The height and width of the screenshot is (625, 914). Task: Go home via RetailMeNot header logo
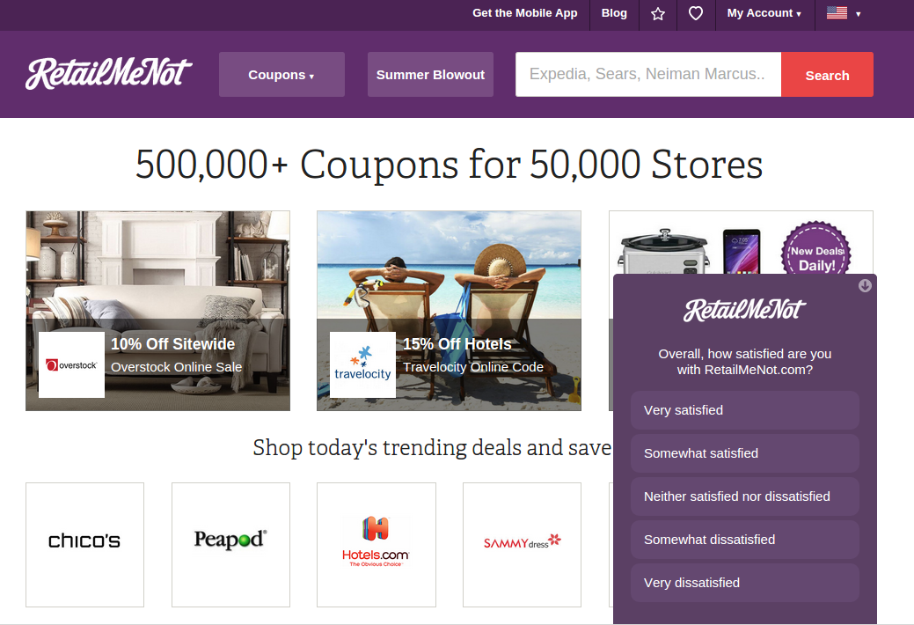tap(108, 74)
